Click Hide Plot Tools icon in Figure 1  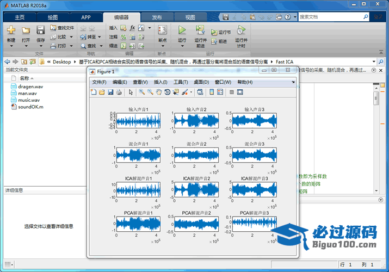pyautogui.click(x=231, y=92)
